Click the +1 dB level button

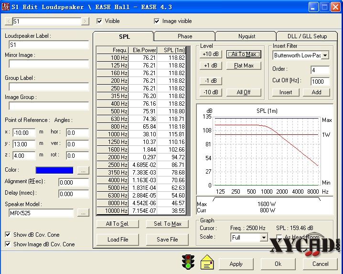tap(211, 66)
